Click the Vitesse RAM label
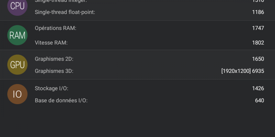Screen dimensions: 275x137 click(x=51, y=43)
